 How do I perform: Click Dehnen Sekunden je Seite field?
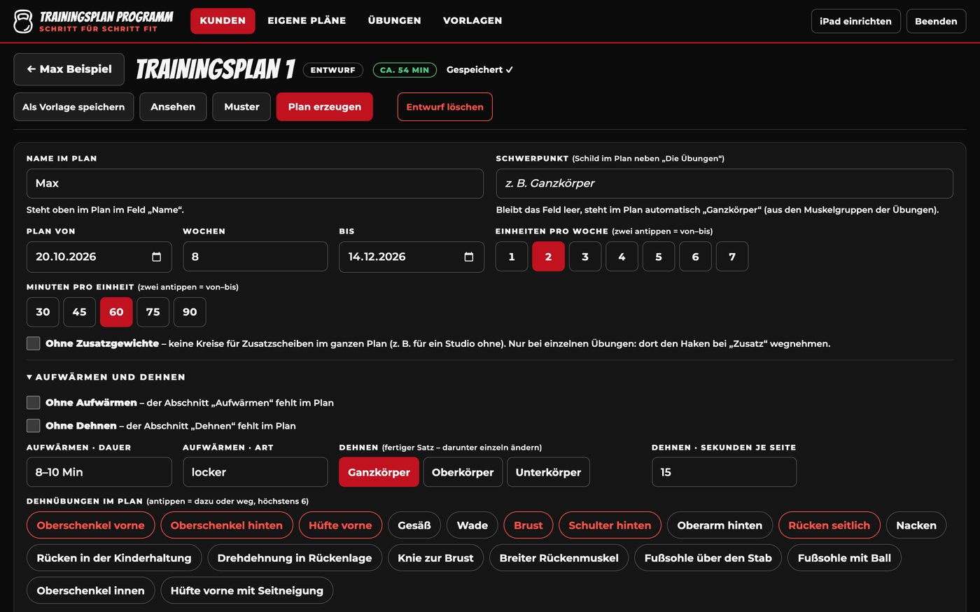coord(724,472)
